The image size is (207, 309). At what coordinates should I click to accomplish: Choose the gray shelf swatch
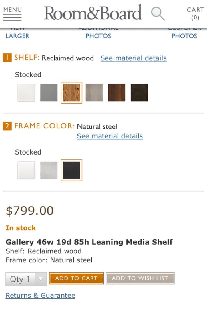[x=49, y=93]
